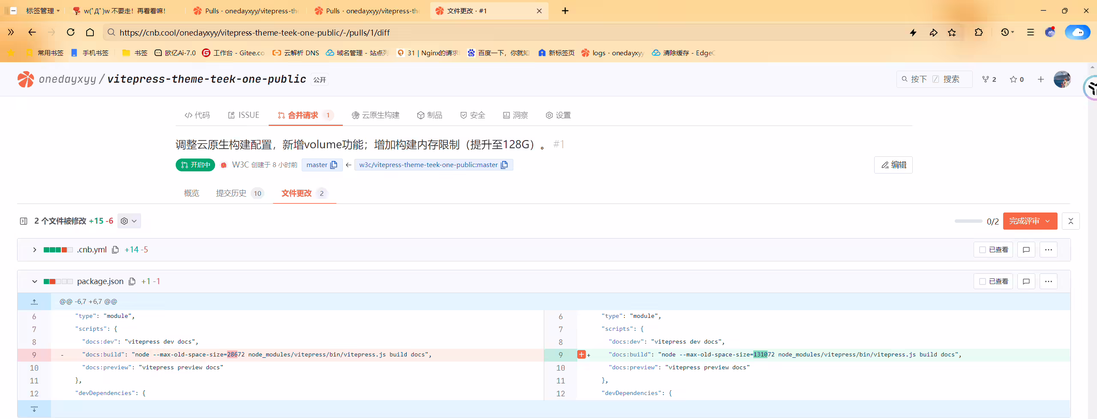Mark package.json as viewed

[993, 281]
